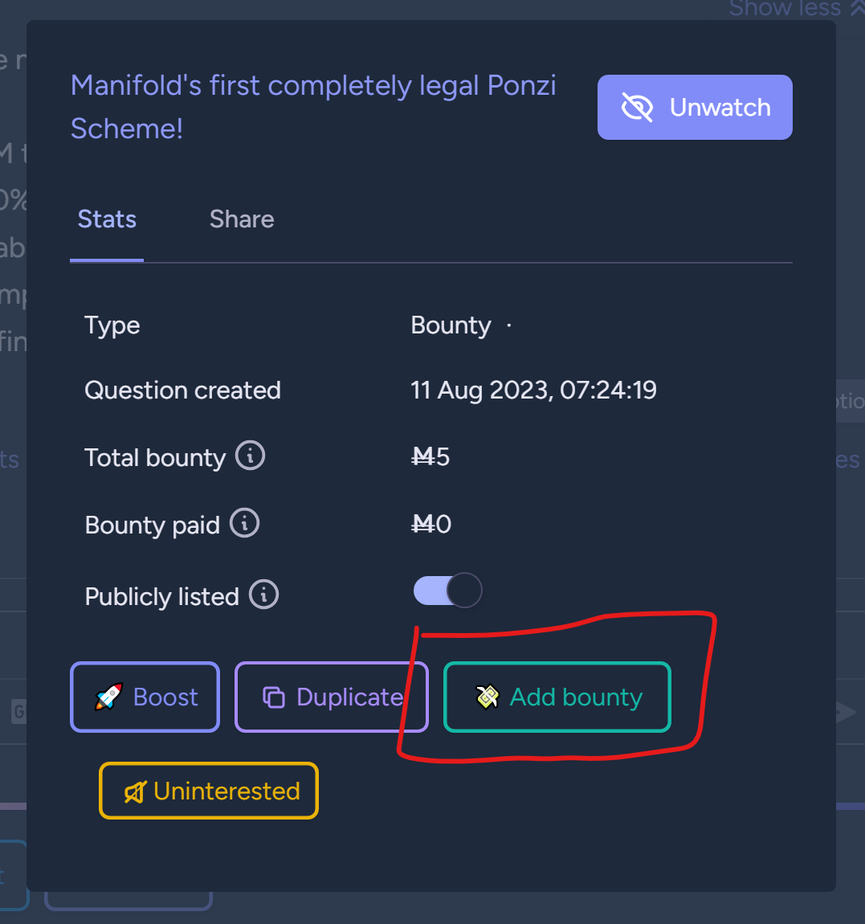Click the Add bounty button label
The image size is (865, 924).
[576, 697]
